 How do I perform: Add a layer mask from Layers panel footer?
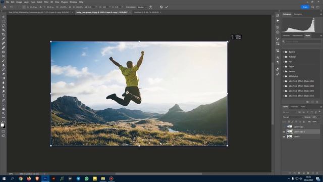(299, 173)
